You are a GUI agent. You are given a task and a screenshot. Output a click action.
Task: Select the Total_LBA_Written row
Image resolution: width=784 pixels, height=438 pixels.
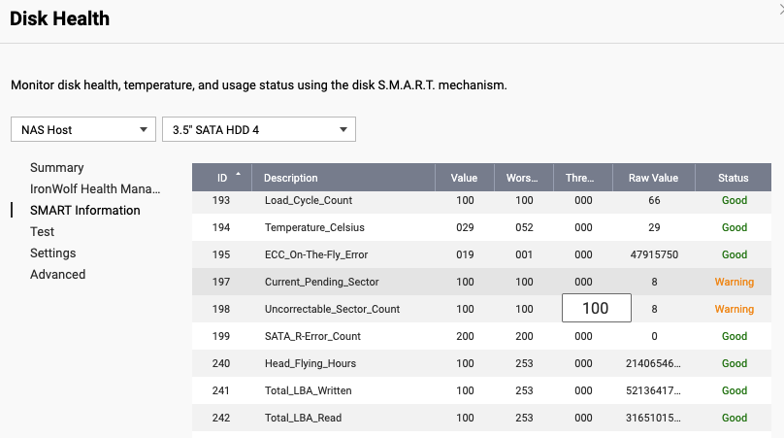(308, 390)
